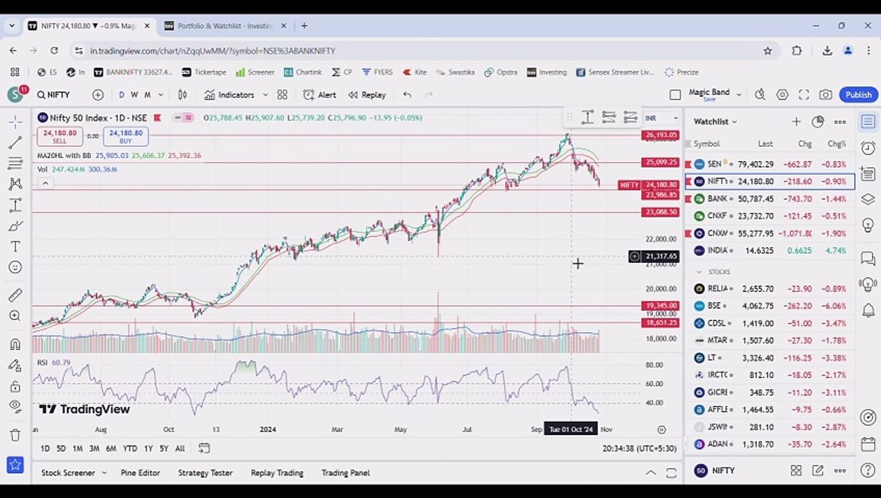Open the Trading Panel tab
Image resolution: width=881 pixels, height=498 pixels.
tap(346, 473)
